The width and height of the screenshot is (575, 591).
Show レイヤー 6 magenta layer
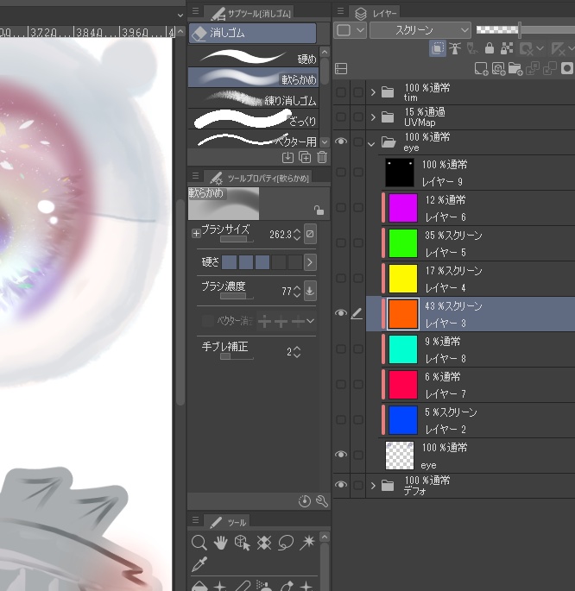[341, 207]
